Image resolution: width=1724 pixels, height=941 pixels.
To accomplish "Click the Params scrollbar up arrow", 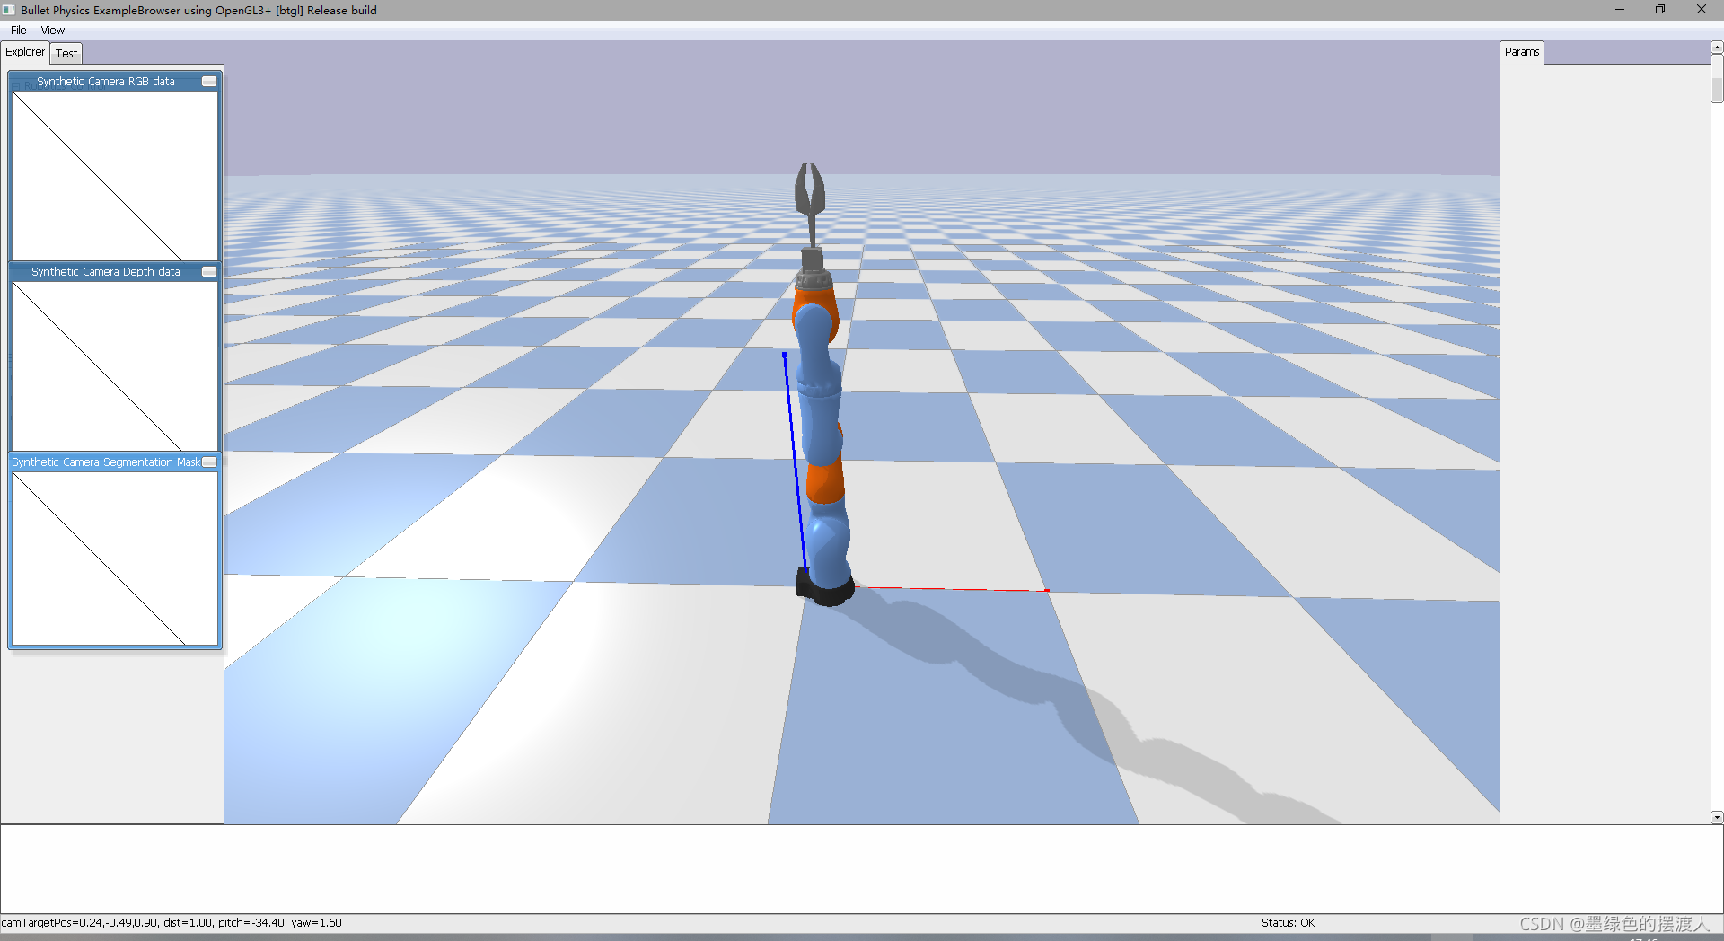I will [1716, 47].
